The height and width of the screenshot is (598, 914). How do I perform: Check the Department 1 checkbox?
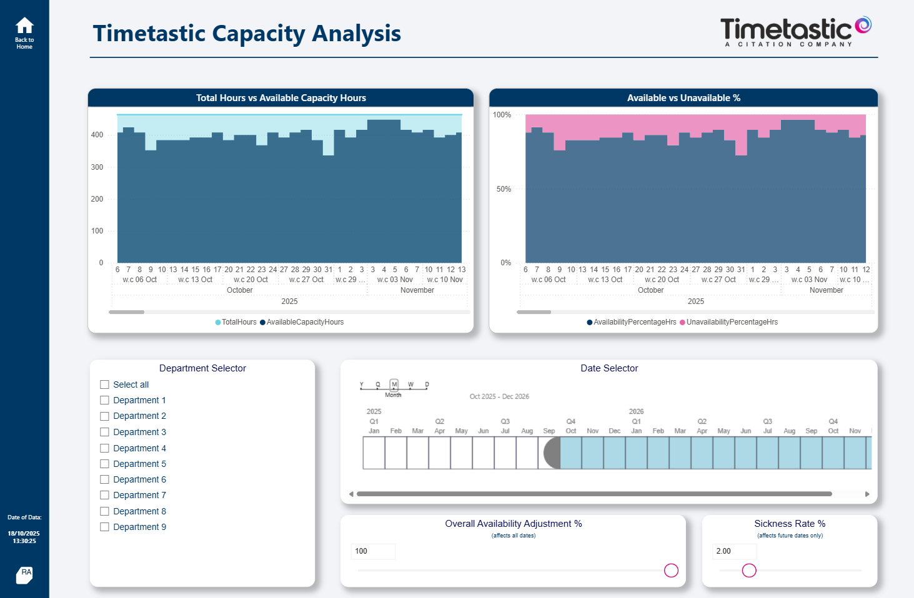point(104,400)
